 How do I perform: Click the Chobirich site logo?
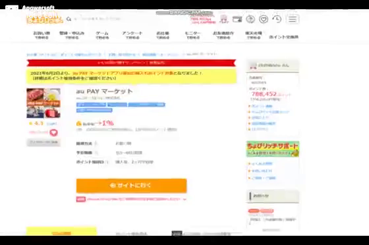click(x=44, y=18)
